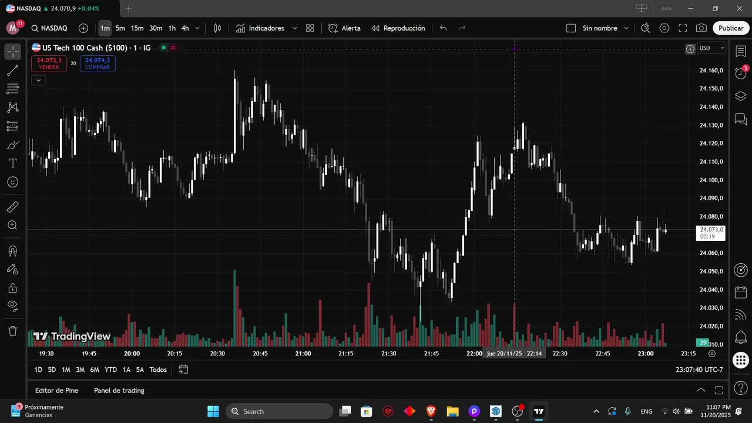Toggle lock all drawing tools
The image size is (752, 423).
coord(12,288)
